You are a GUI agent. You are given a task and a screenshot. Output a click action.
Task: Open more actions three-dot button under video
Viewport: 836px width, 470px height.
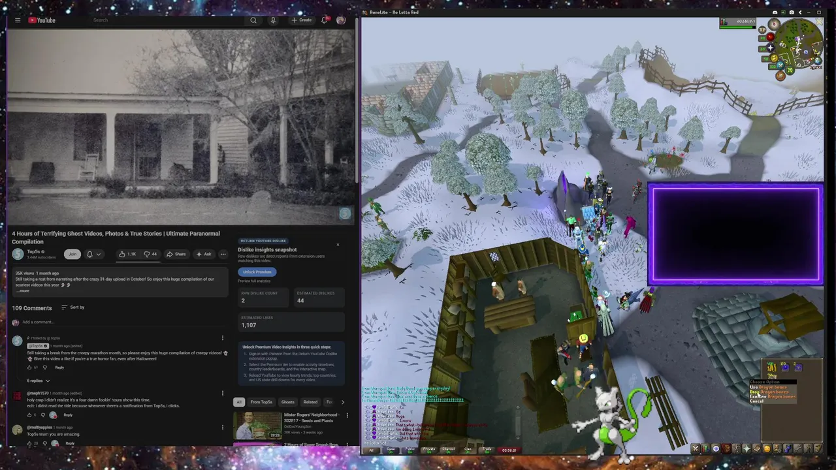pyautogui.click(x=223, y=254)
